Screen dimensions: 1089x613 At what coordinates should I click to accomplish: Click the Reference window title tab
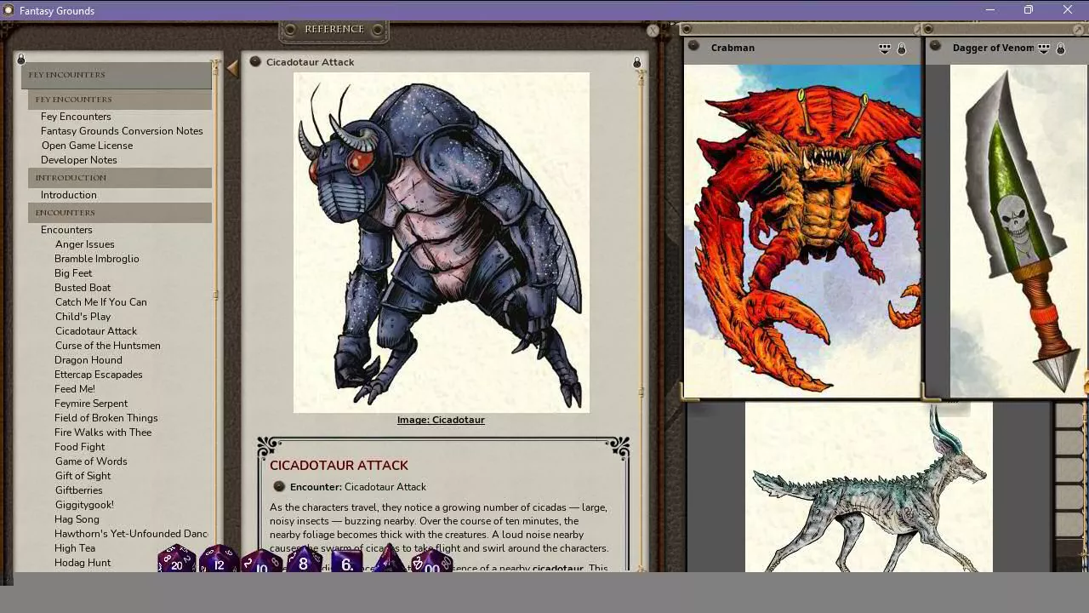334,29
